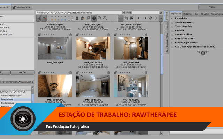Show trash contents with plain trash icon in toolbar
Screen dimensions: 223x139
pos(77,18)
